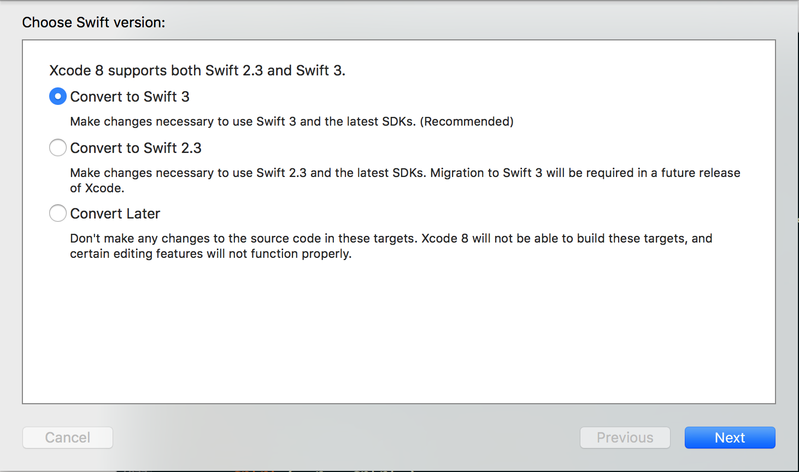This screenshot has height=472, width=799.
Task: Click "Make changes necessary to use Swift 2.3" text
Action: (x=188, y=173)
